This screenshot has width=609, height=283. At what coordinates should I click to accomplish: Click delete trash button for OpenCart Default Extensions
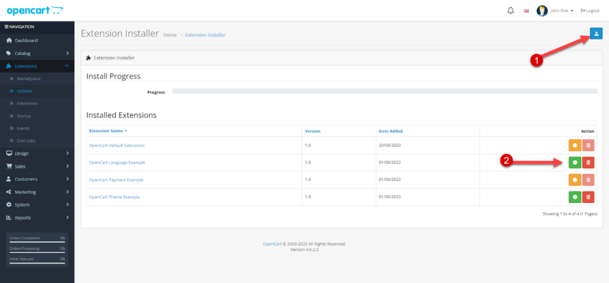[x=588, y=145]
